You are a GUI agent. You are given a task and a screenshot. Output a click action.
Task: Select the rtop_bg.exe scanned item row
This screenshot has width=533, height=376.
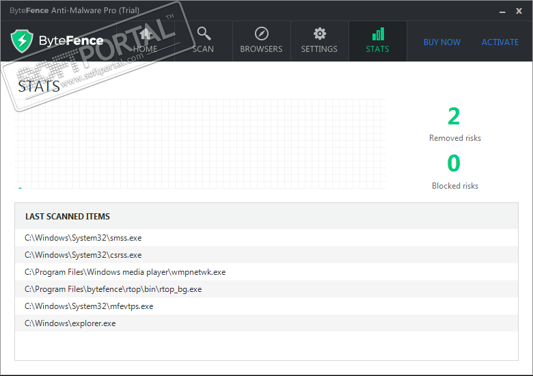[266, 289]
